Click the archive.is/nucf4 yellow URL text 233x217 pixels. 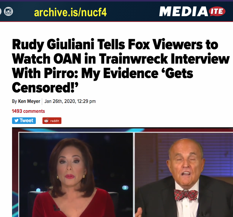pyautogui.click(x=70, y=12)
